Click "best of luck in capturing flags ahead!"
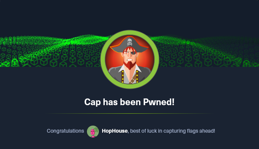 (x=173, y=131)
